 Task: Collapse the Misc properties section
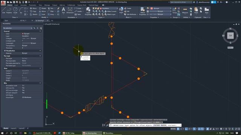click(40, 83)
